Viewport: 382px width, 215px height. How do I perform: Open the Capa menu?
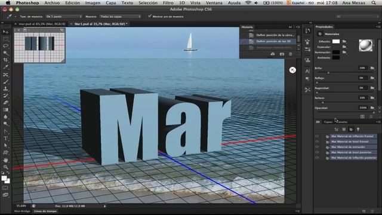click(x=111, y=3)
